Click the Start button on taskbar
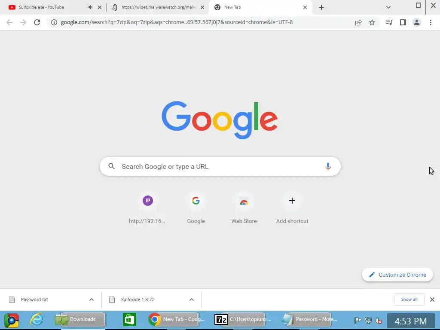The width and height of the screenshot is (440, 330). (x=11, y=320)
